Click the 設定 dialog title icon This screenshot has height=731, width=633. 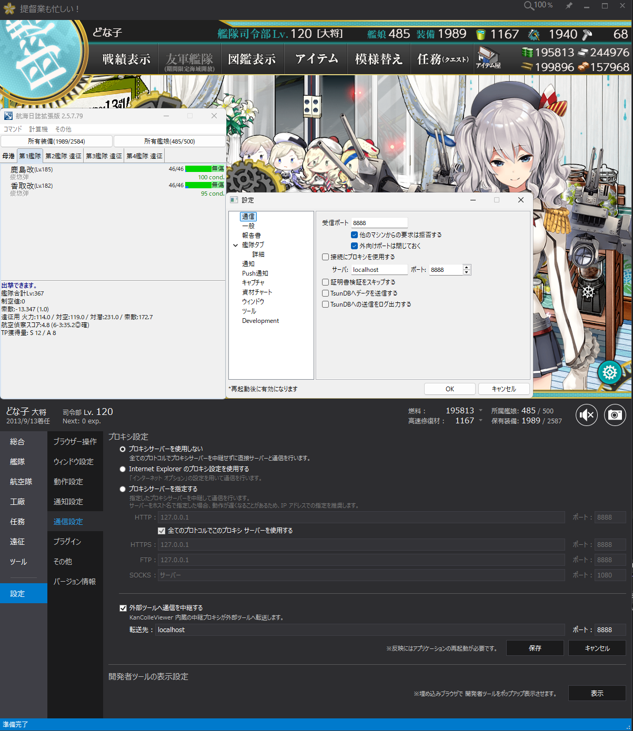coord(234,200)
